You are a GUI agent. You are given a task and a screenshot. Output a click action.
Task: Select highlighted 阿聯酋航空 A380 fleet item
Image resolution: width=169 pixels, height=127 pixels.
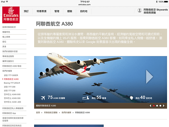(11, 79)
